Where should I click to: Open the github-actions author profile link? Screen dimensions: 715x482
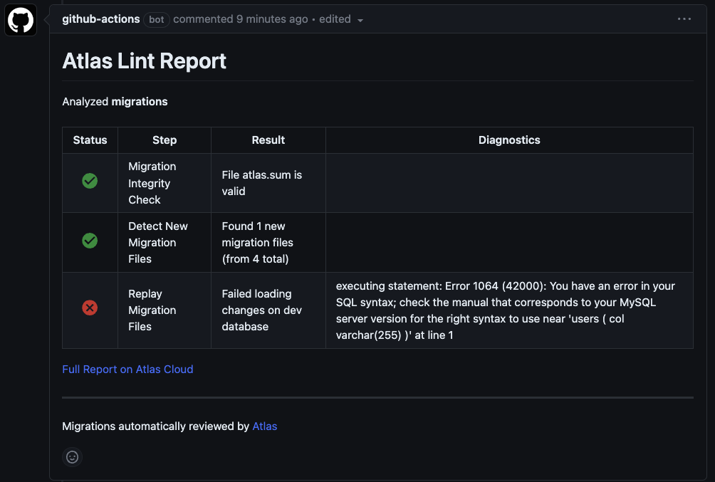pos(101,19)
